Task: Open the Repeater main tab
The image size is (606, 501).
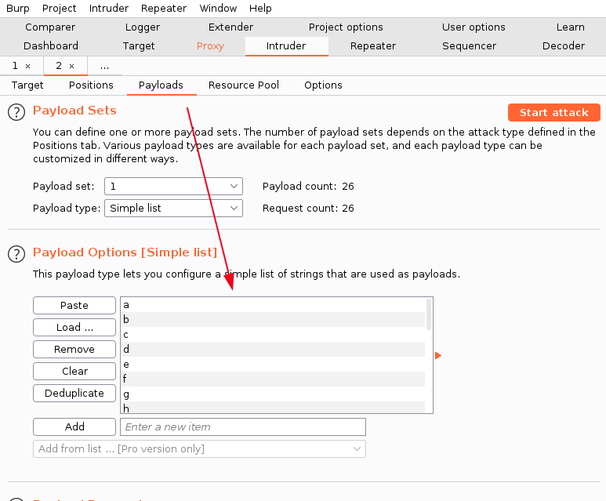Action: pyautogui.click(x=373, y=45)
